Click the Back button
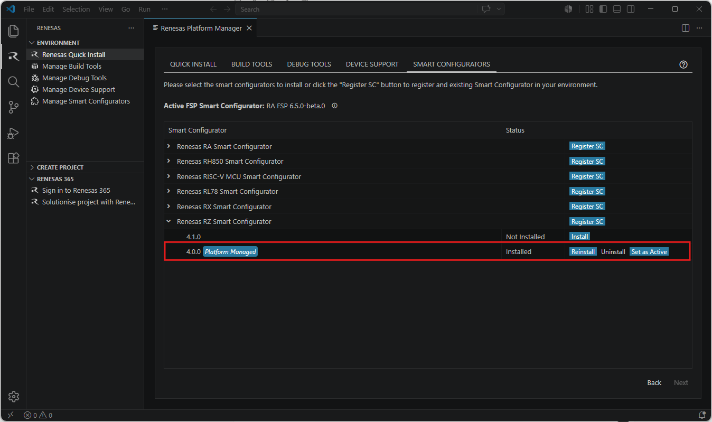 click(654, 383)
